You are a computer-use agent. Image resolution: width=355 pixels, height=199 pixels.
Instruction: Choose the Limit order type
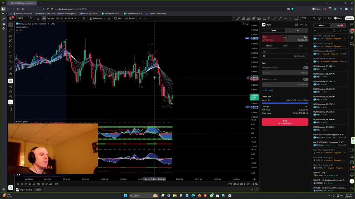tap(285, 46)
